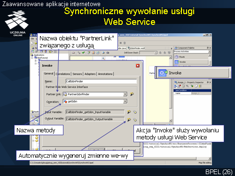Auto-create the Input Variable with wand icon
The height and width of the screenshot is (176, 235).
click(129, 112)
